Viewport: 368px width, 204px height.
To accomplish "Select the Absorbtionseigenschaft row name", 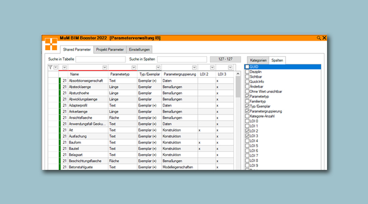I will pyautogui.click(x=86, y=81).
